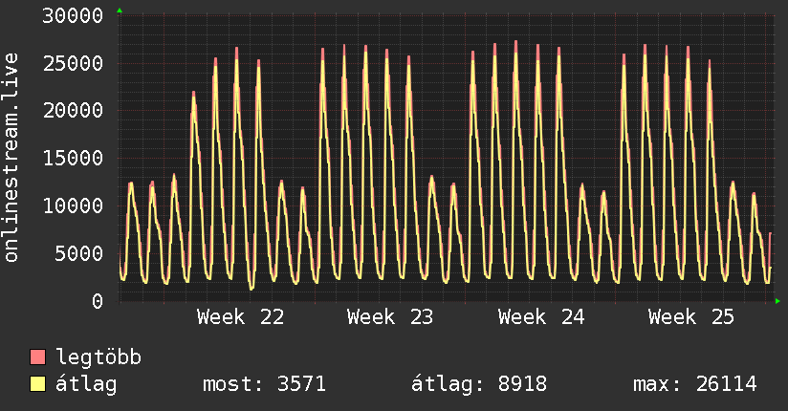The image size is (788, 411).
Task: Click the 15000 y-axis label
Action: [73, 159]
